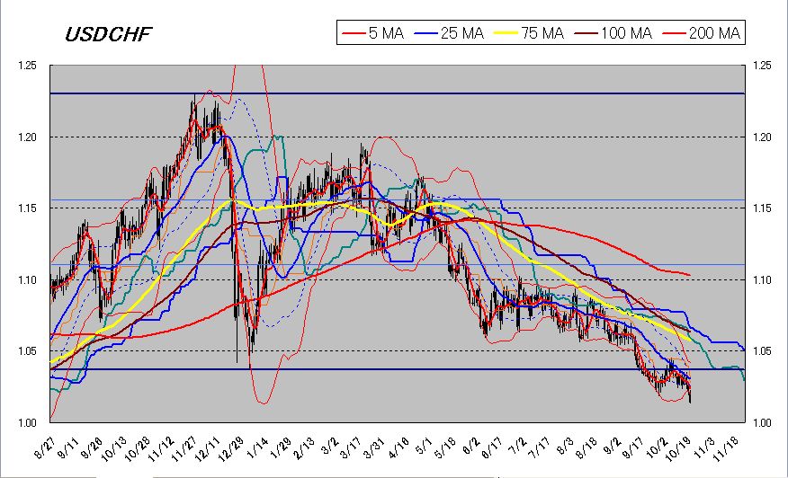Click the 1/29 date label
This screenshot has height=478, width=788.
(x=280, y=447)
